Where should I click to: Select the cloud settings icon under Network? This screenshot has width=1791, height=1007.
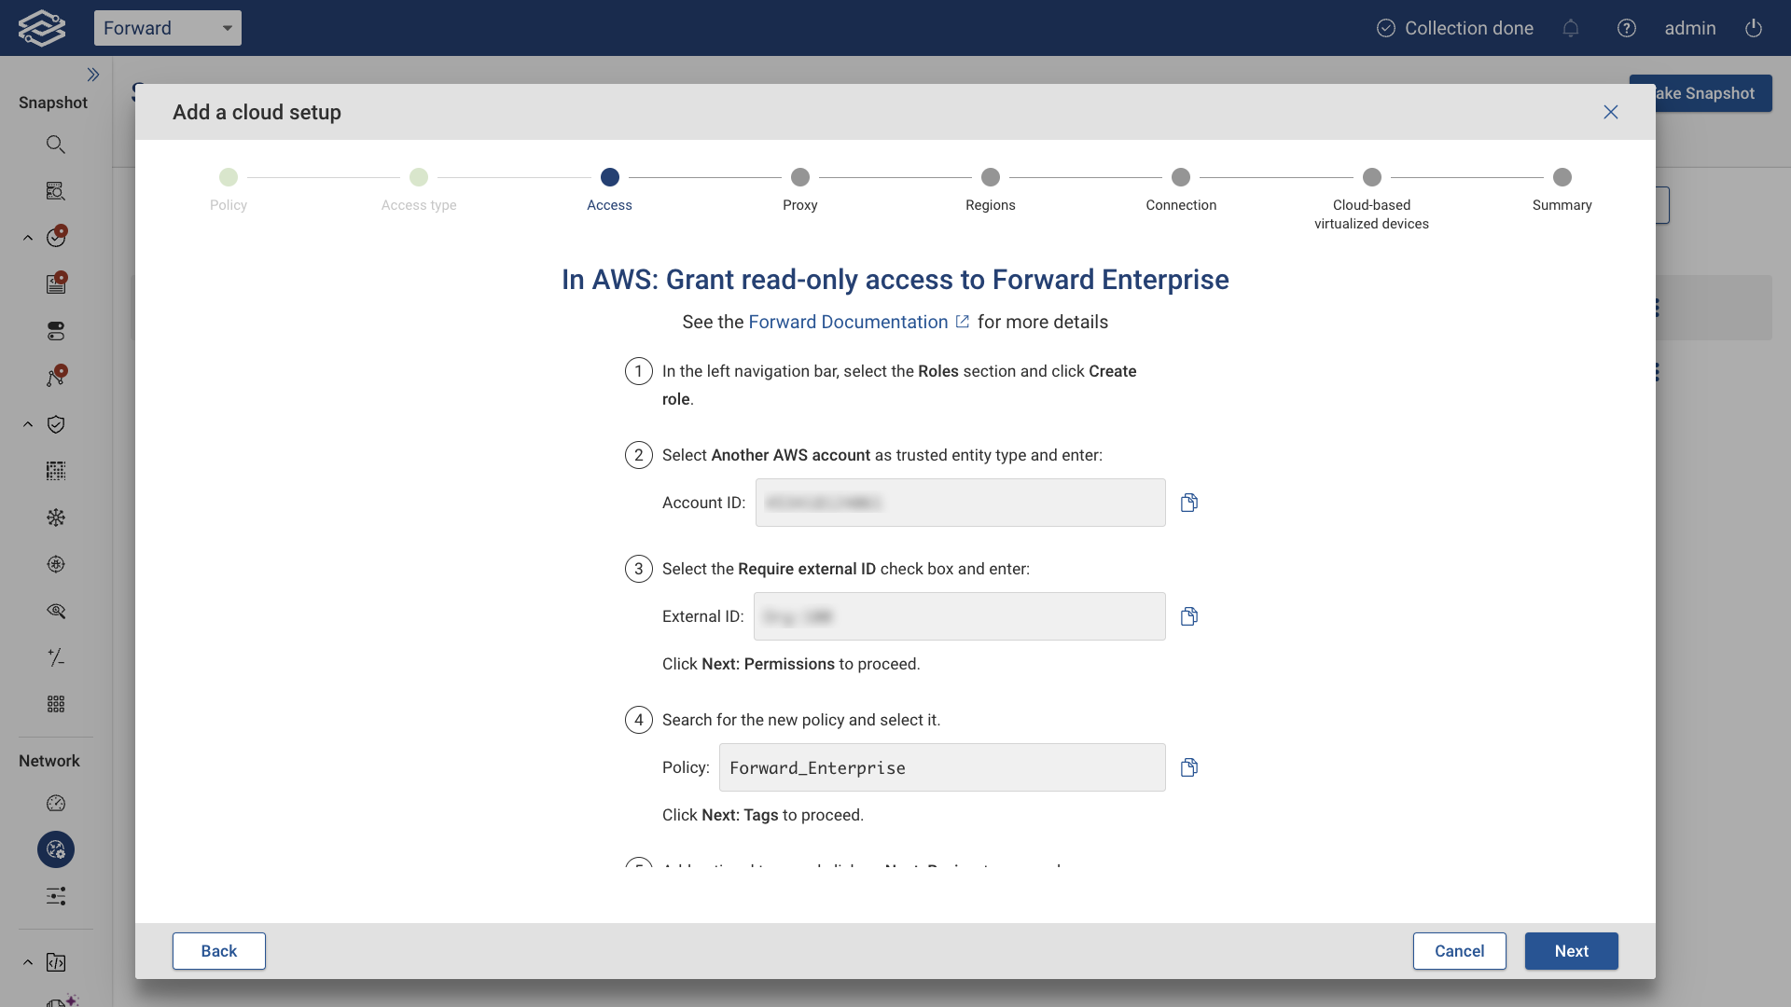pos(55,849)
